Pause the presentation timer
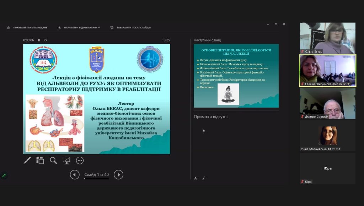Image resolution: width=364 pixels, height=206 pixels. tap(39, 40)
